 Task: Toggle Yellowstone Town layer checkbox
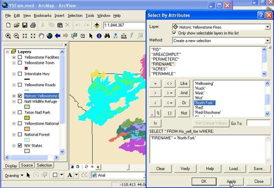tap(20, 63)
